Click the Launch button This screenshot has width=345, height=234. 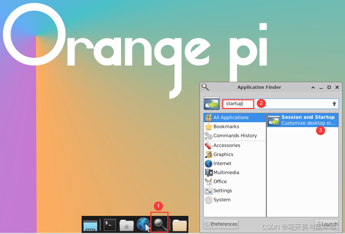(x=327, y=224)
